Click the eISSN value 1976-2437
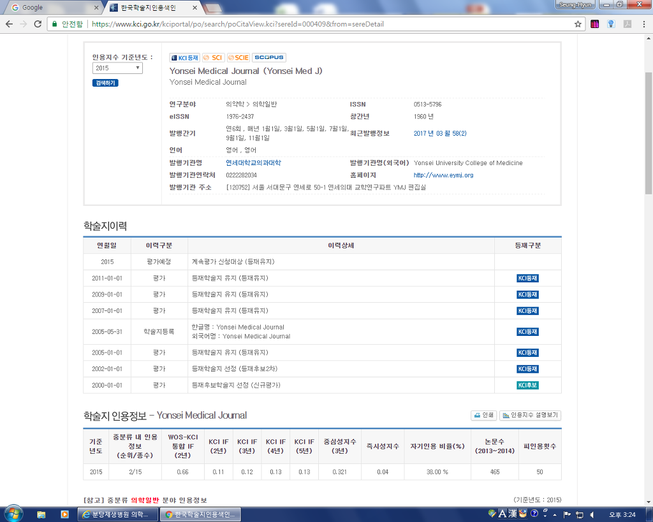The height and width of the screenshot is (522, 653). click(240, 117)
